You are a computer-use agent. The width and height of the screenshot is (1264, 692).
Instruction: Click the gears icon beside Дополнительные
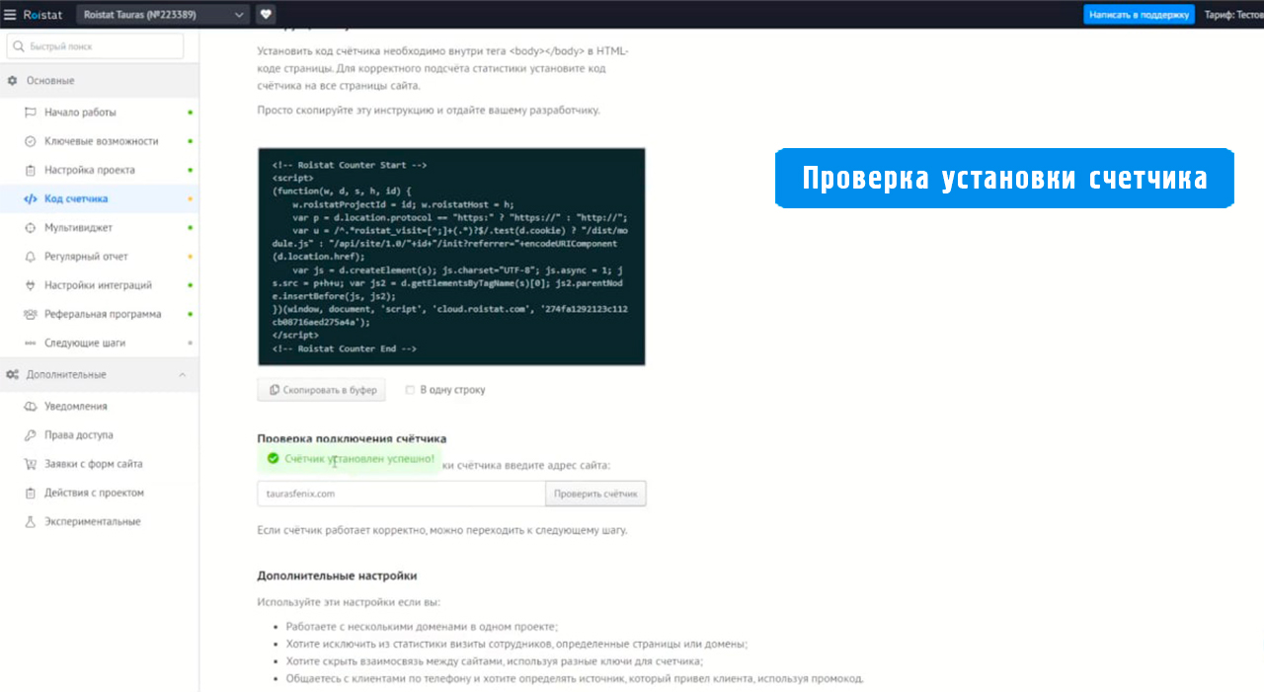13,374
